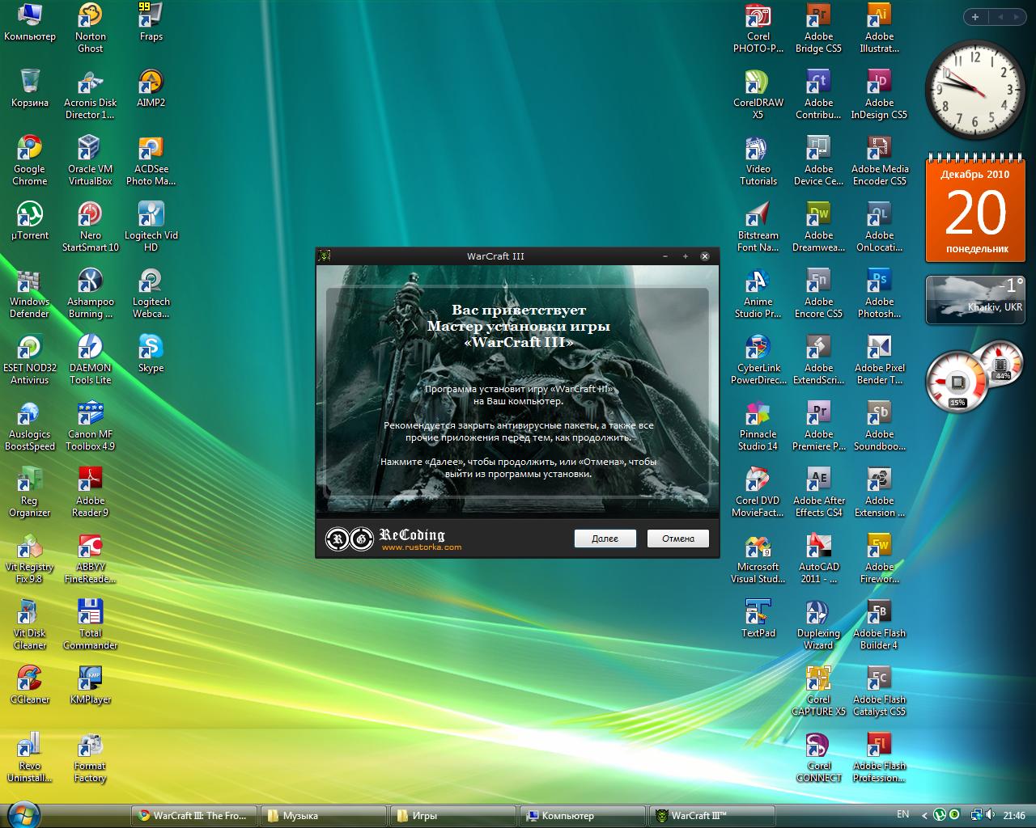Open the EN language indicator in tray
Screen dimensions: 1036x828
[902, 815]
